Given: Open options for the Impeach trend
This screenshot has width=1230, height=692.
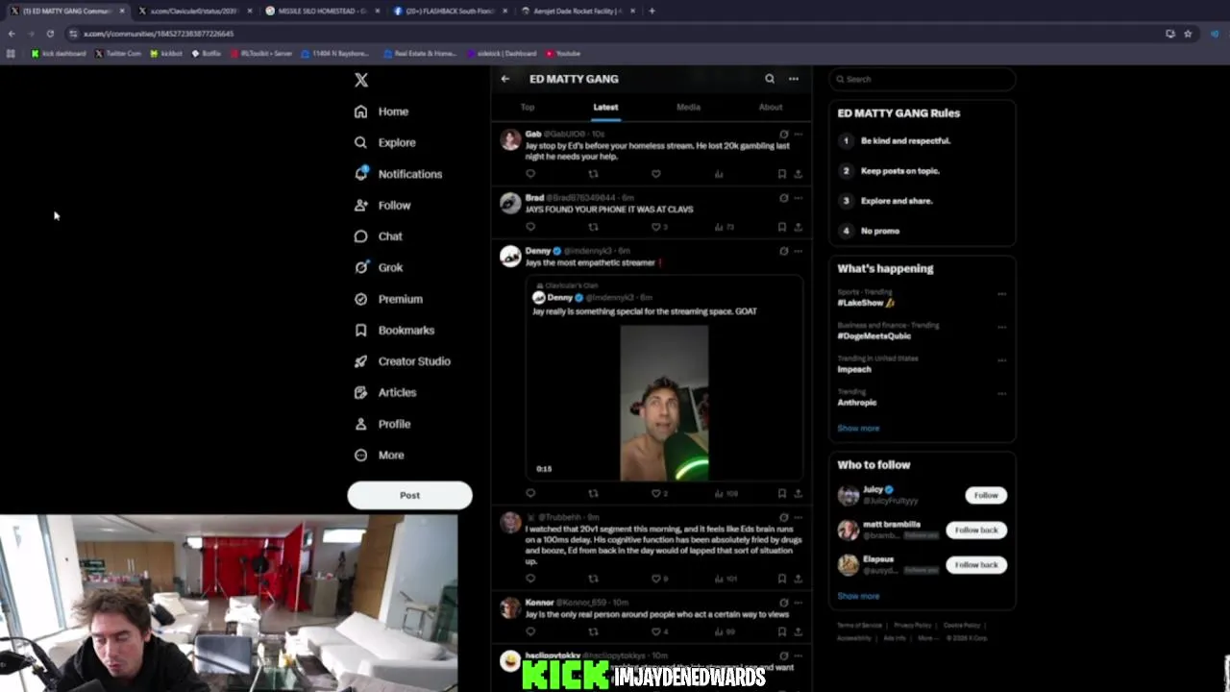Looking at the screenshot, I should (1001, 360).
